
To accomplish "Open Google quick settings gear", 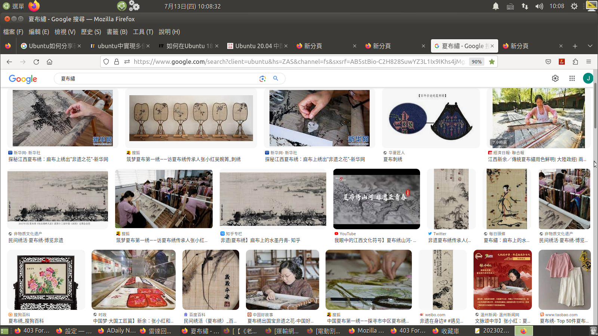I will [x=555, y=78].
